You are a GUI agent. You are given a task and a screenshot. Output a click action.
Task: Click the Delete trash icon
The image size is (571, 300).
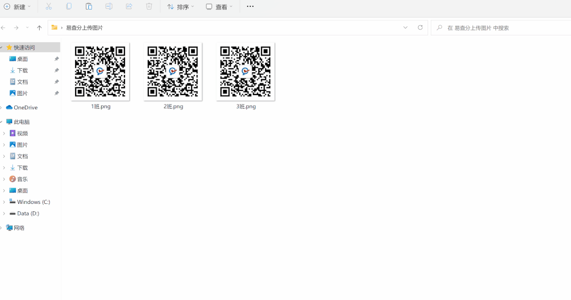pyautogui.click(x=149, y=6)
